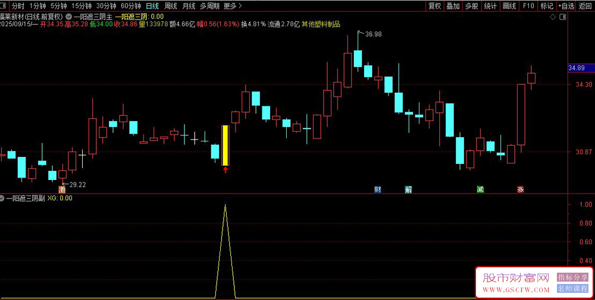Open the 多股 multi-stock view

(472, 6)
